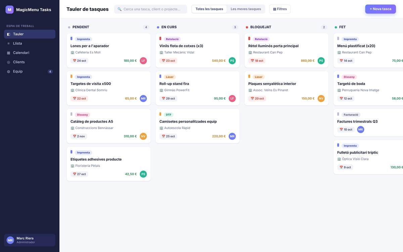Click the 23 oct due date chip
The height and width of the screenshot is (252, 403).
click(x=168, y=61)
